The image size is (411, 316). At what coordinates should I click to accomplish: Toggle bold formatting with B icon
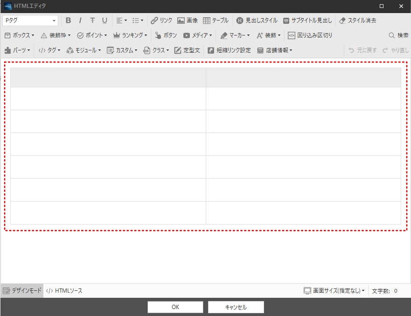(68, 21)
